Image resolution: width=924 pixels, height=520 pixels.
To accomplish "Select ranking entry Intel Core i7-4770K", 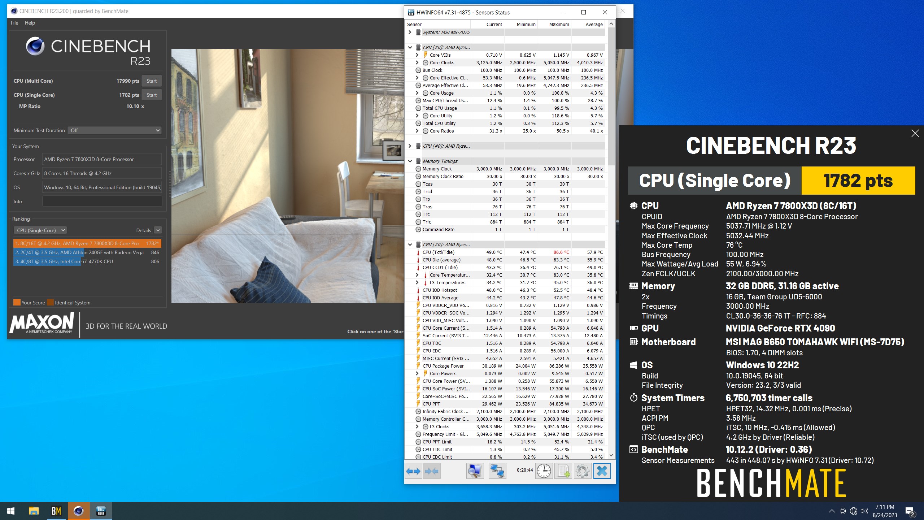I will click(x=87, y=261).
